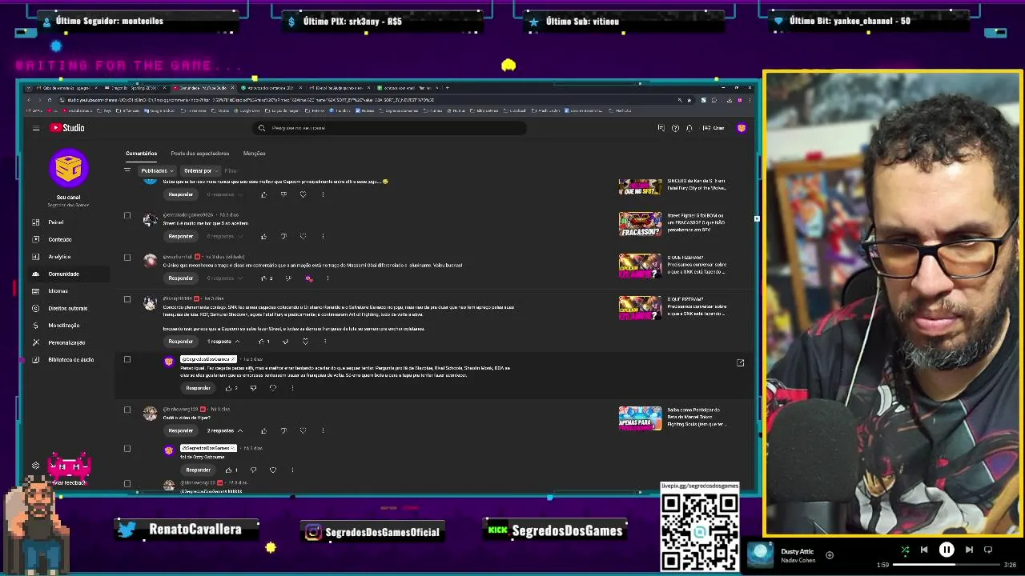
Task: Open the 'Ordenar por' dropdown
Action: click(199, 170)
